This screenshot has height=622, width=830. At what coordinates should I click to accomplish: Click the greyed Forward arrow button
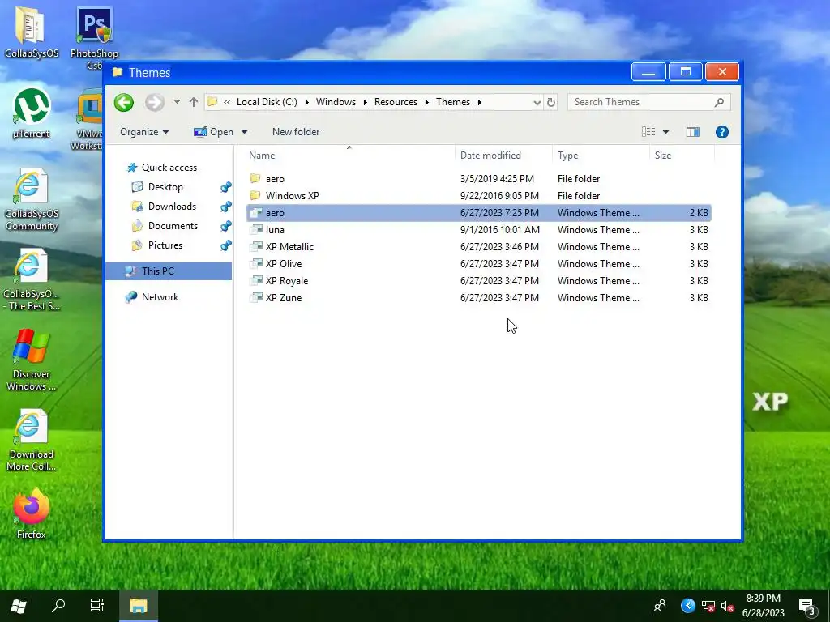point(155,102)
